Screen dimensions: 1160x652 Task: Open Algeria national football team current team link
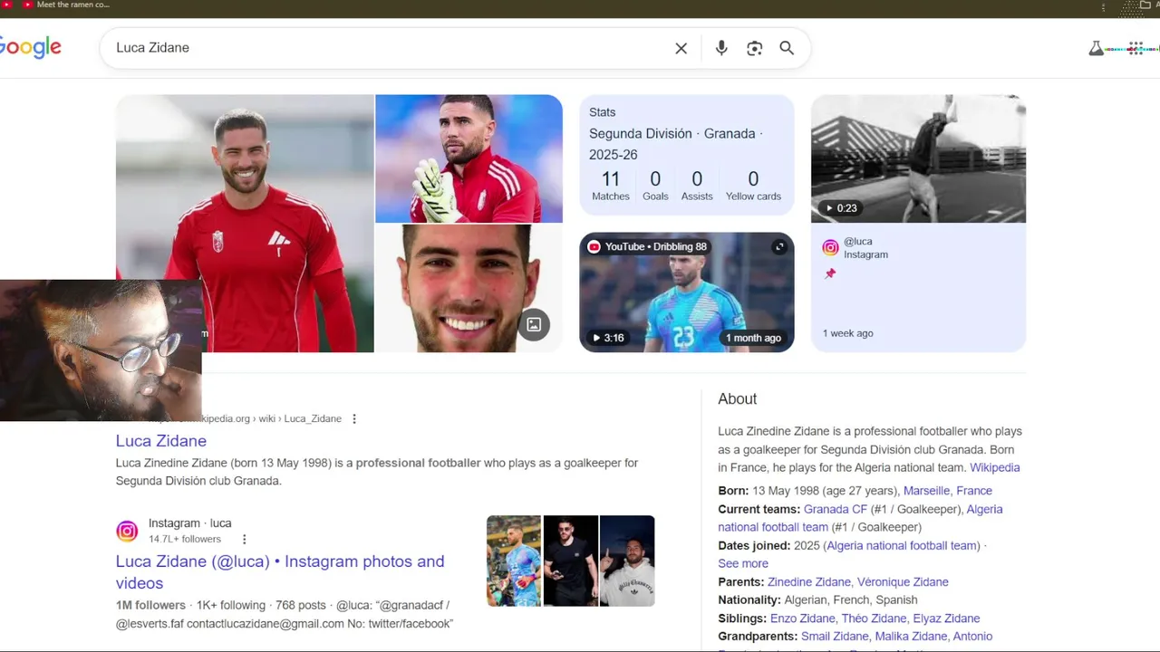click(860, 518)
